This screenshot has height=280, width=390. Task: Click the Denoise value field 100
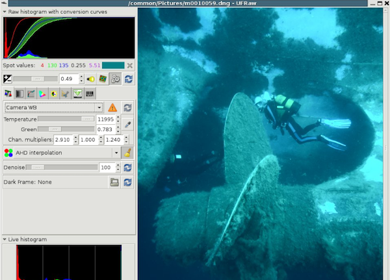coord(107,168)
